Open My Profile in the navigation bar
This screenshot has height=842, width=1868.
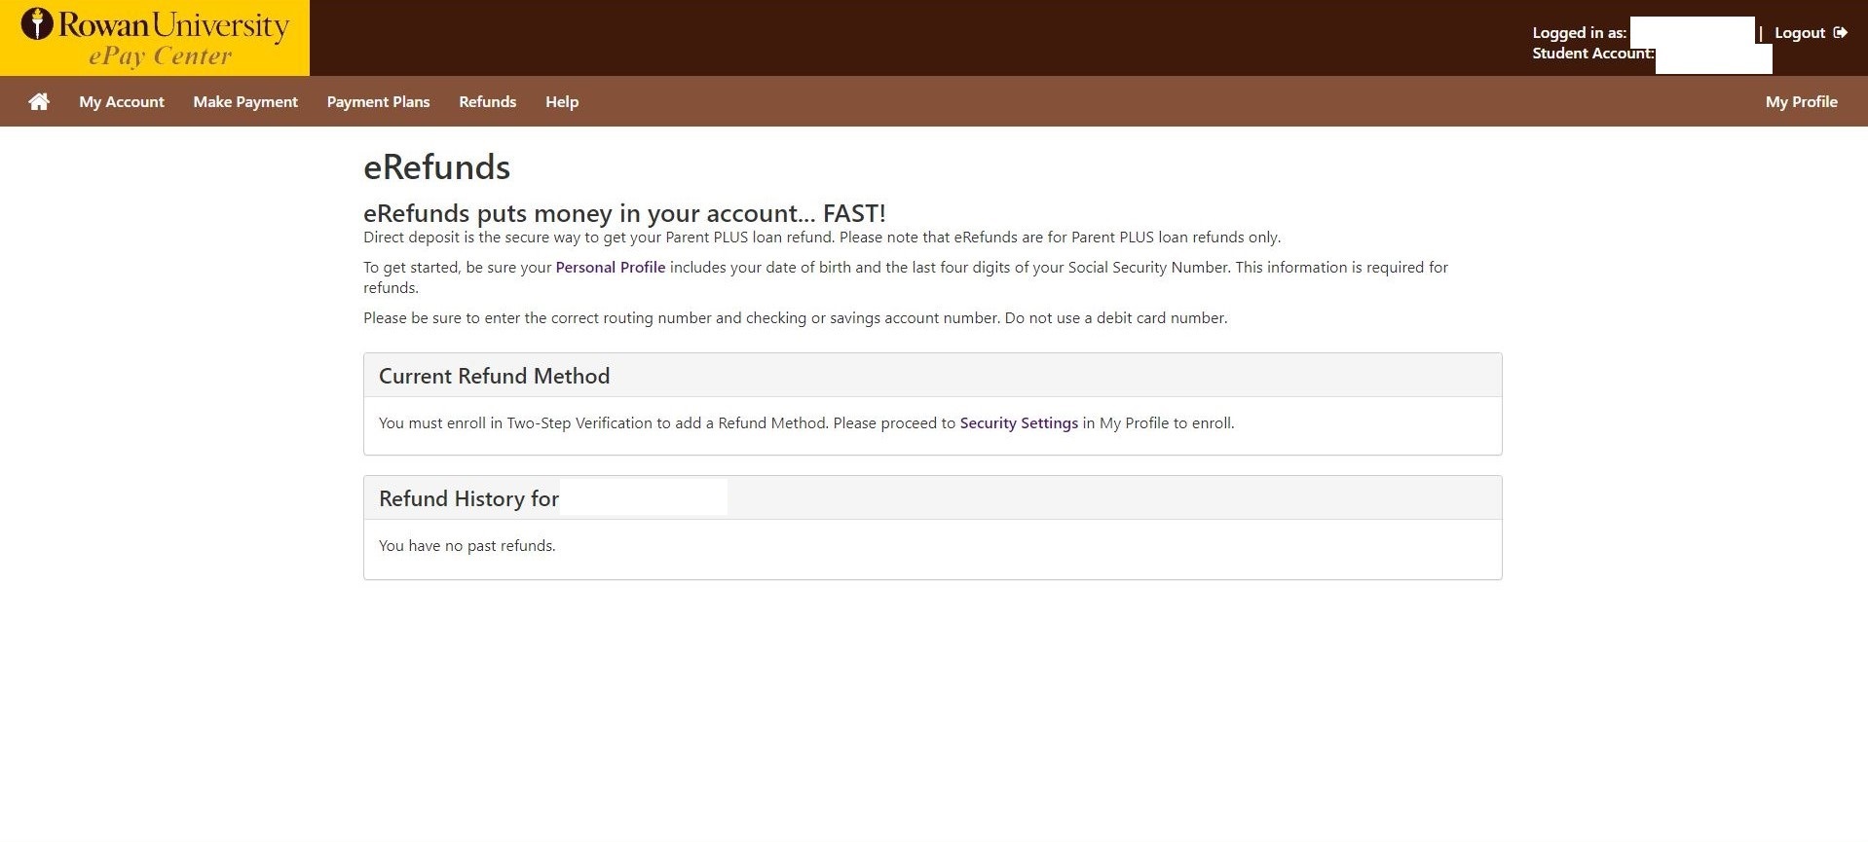(1801, 102)
